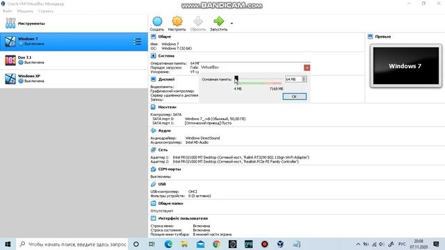Open the Файл menu
Screen dimensions: 445x250
coord(8,11)
